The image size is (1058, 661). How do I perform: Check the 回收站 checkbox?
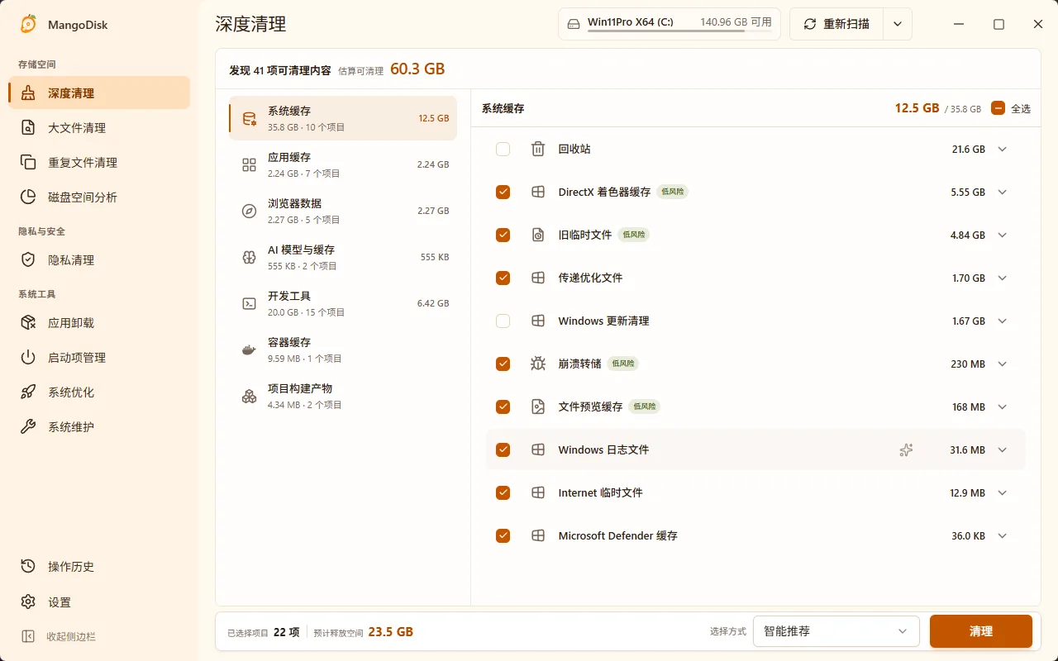503,150
